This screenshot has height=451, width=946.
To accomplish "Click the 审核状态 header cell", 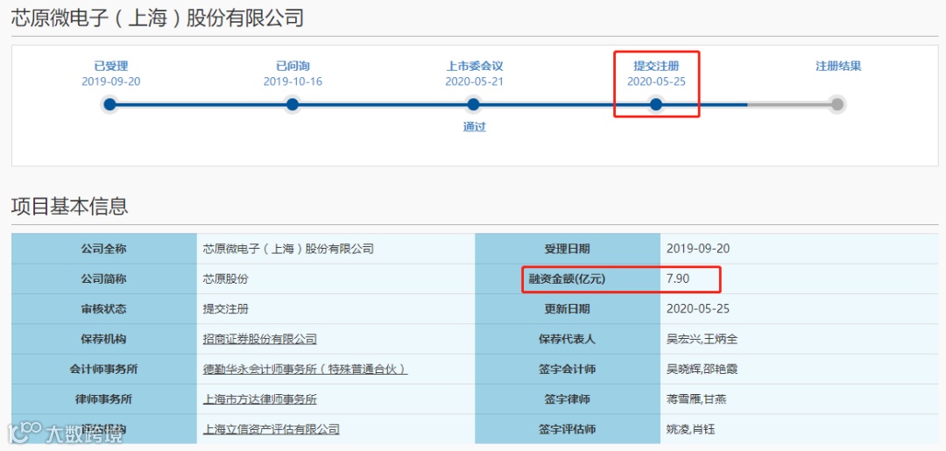I will [103, 309].
